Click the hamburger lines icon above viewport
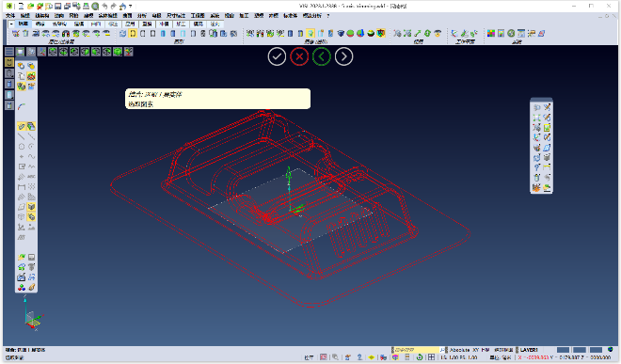The height and width of the screenshot is (364, 621). pyautogui.click(x=9, y=52)
